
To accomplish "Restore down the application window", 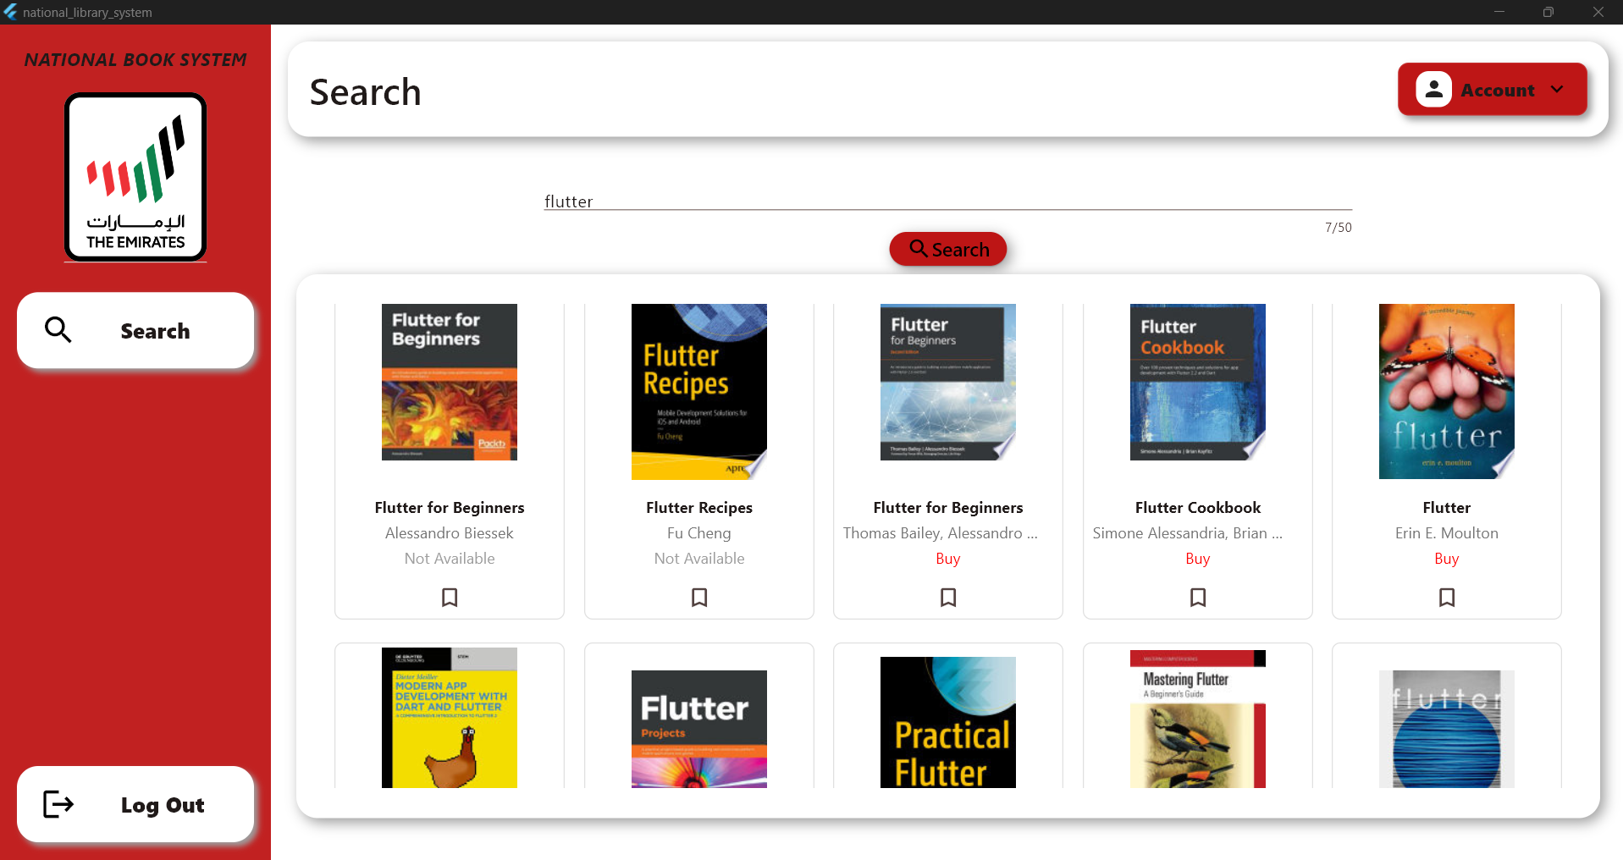I will 1548,12.
